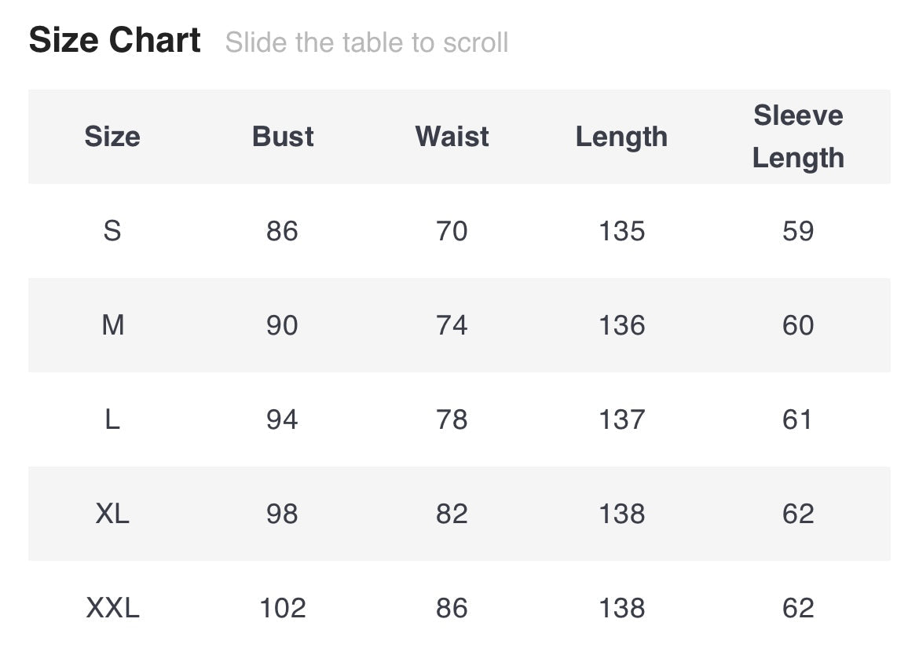Select the Bust column header
Image resolution: width=919 pixels, height=670 pixels.
pos(283,137)
